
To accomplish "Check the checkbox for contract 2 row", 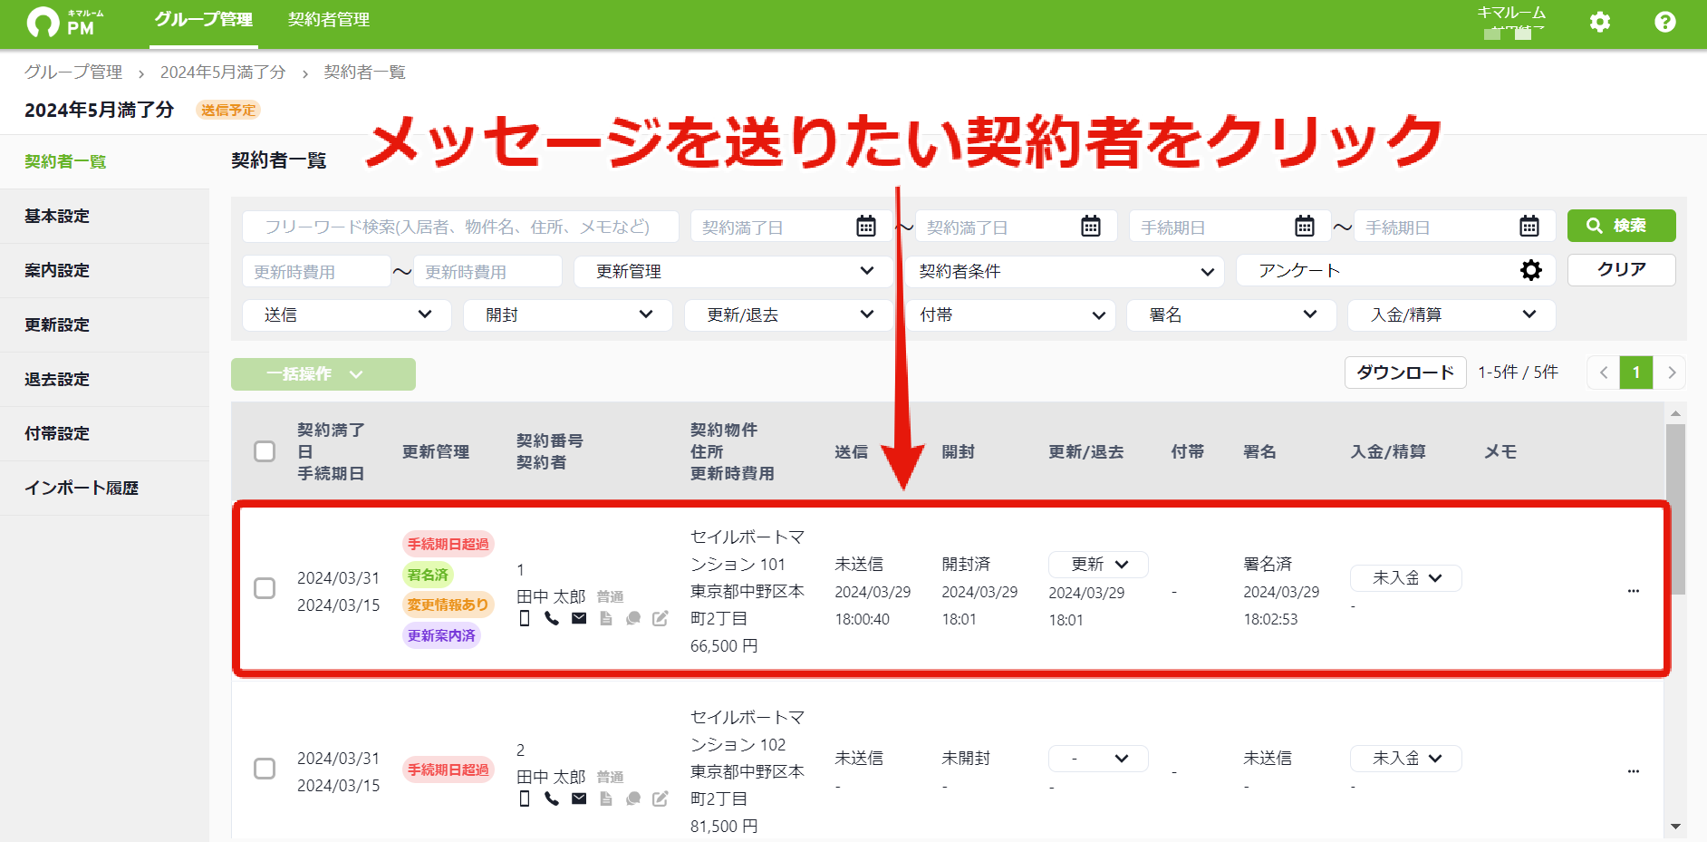I will [265, 769].
